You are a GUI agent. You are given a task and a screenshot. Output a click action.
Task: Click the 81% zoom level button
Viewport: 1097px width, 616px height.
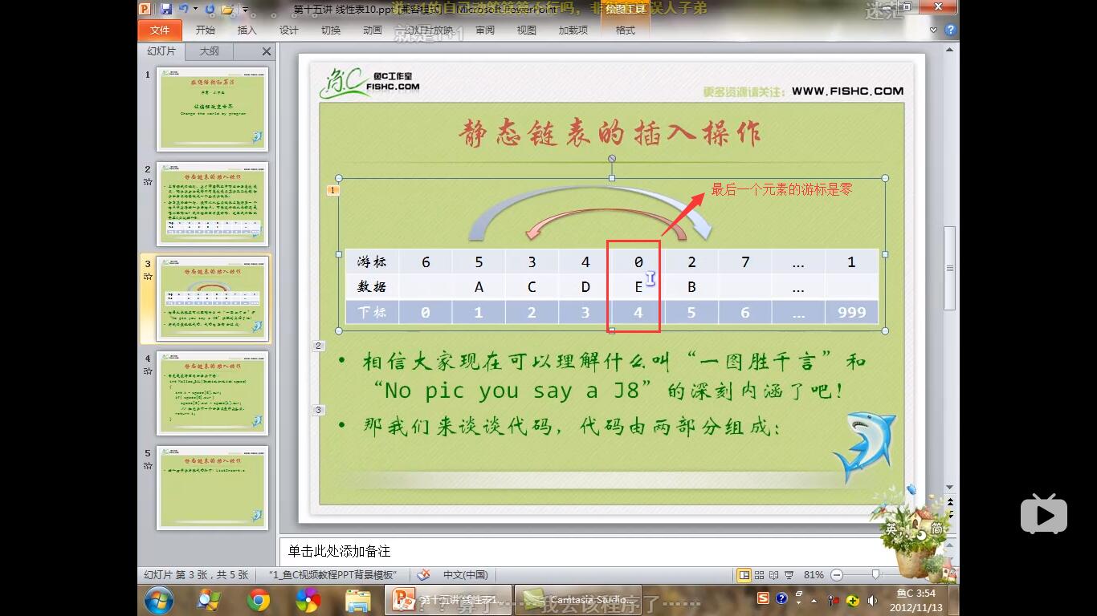[x=814, y=574]
